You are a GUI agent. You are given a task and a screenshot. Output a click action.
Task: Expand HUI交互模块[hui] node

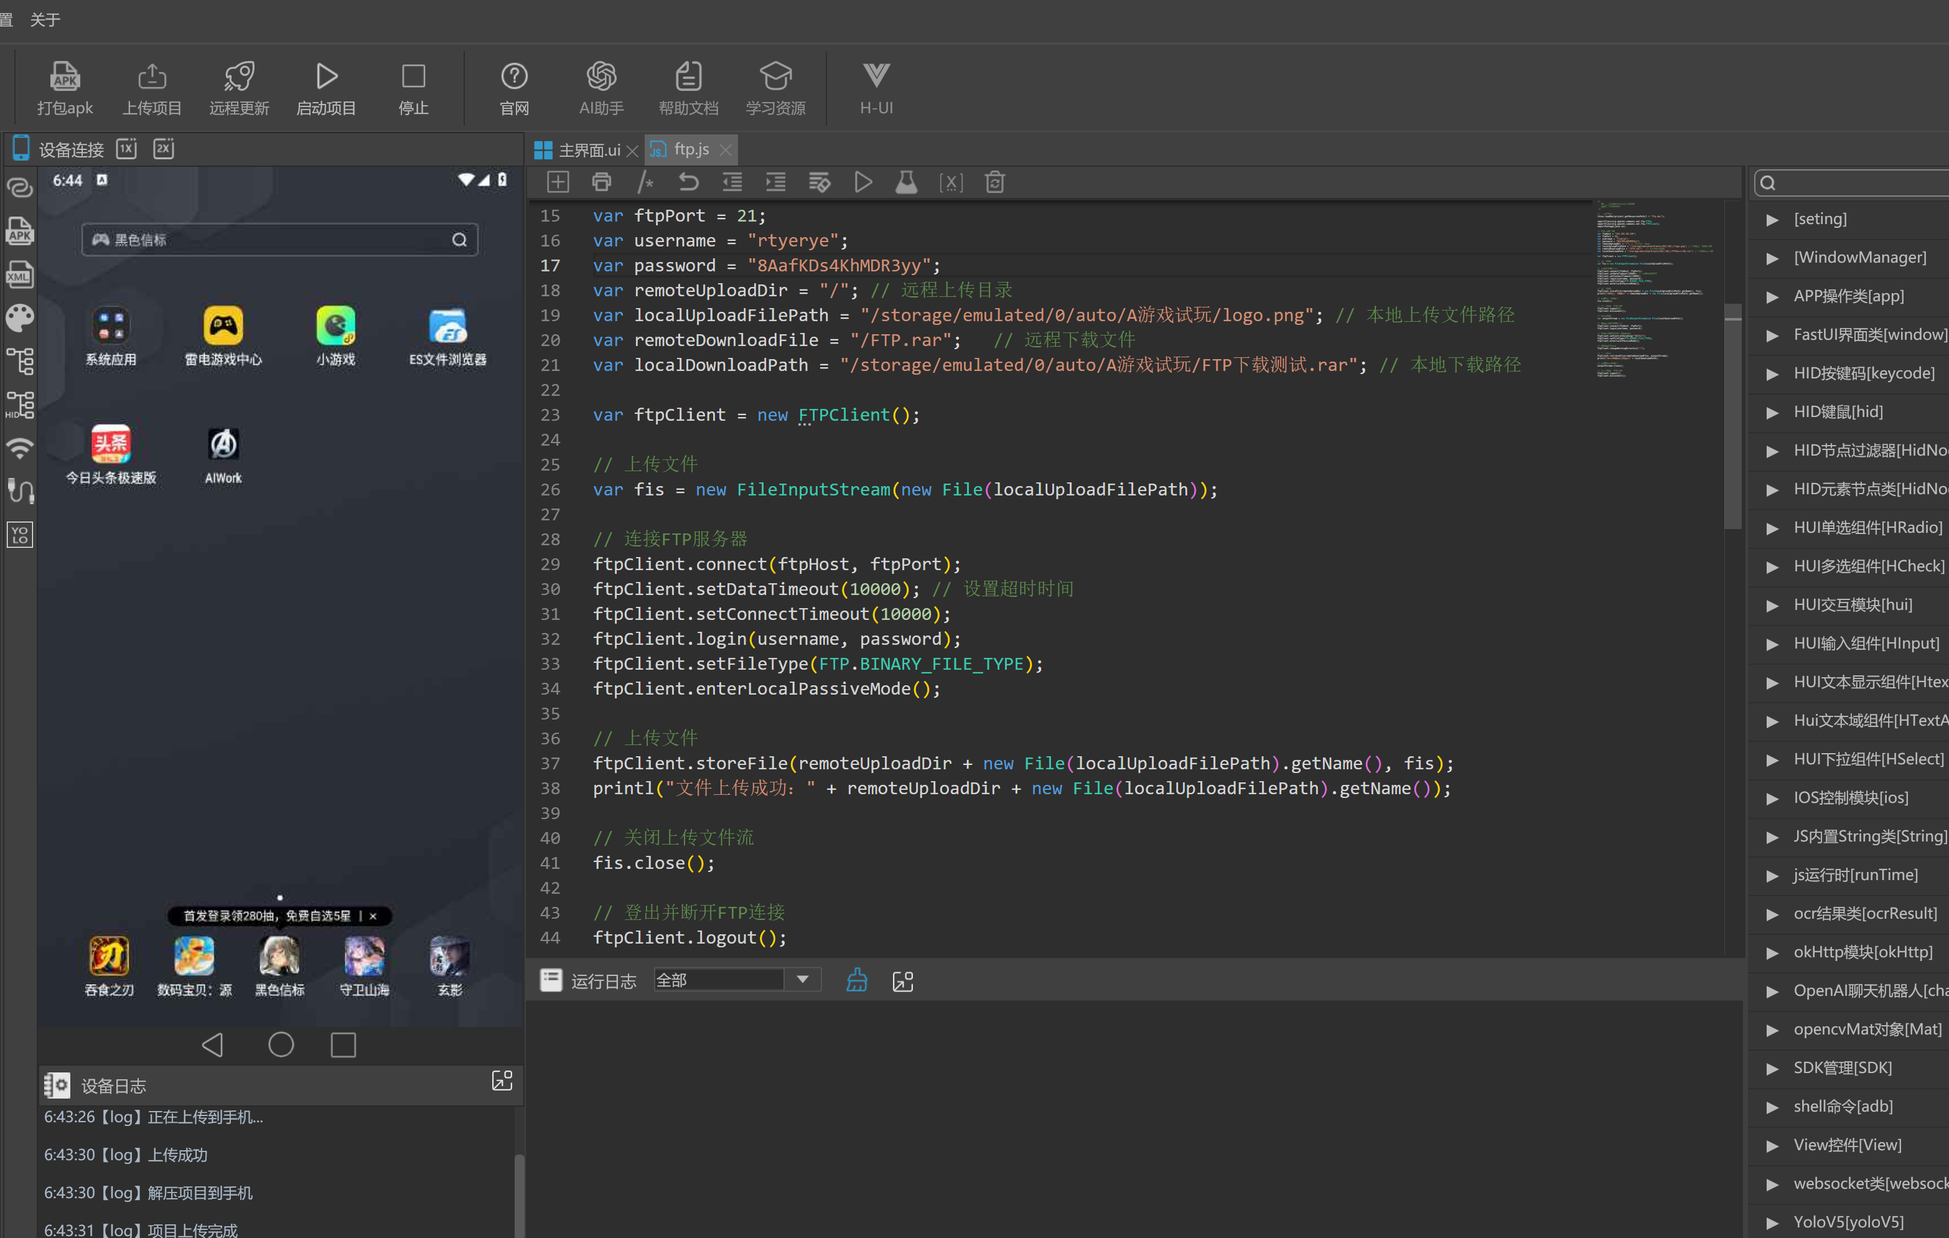tap(1772, 606)
